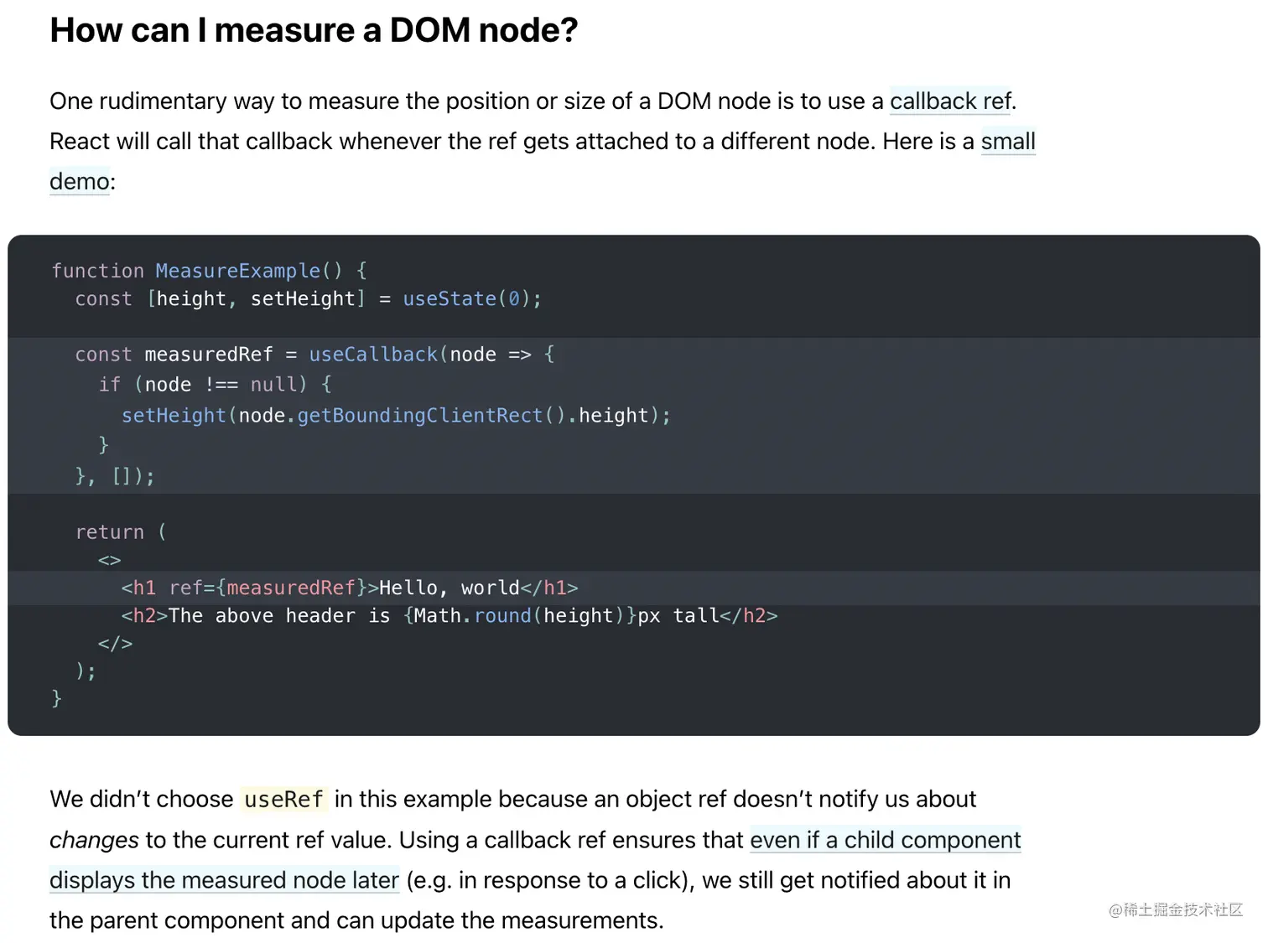Click "displays the measured node later" link

click(x=224, y=880)
